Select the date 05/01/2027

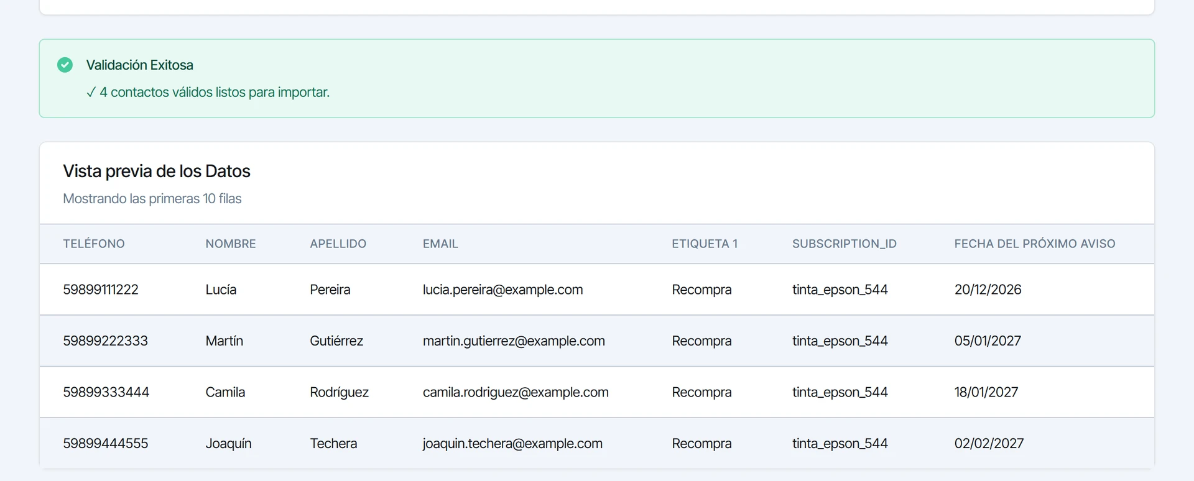(x=988, y=341)
